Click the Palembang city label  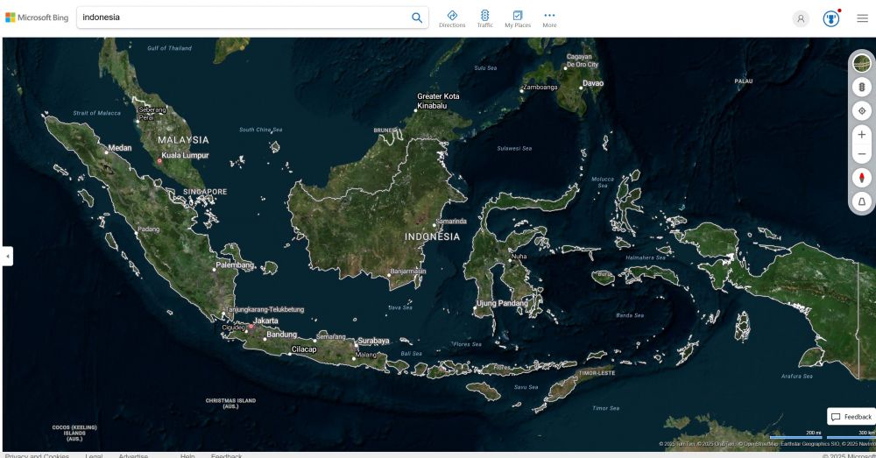pyautogui.click(x=235, y=264)
